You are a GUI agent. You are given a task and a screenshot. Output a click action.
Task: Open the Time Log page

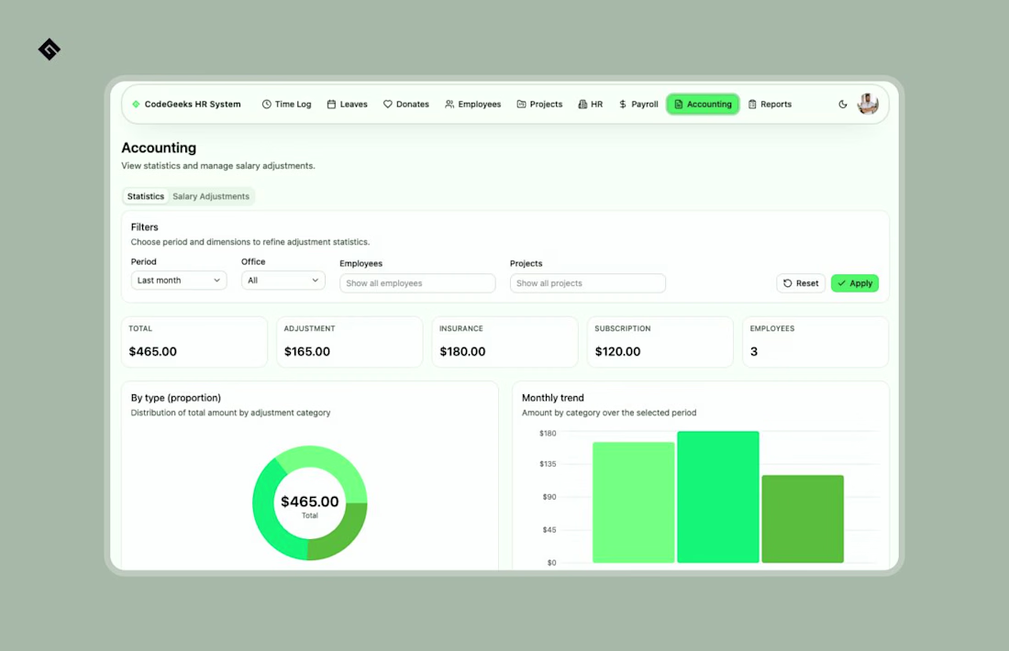coord(286,105)
